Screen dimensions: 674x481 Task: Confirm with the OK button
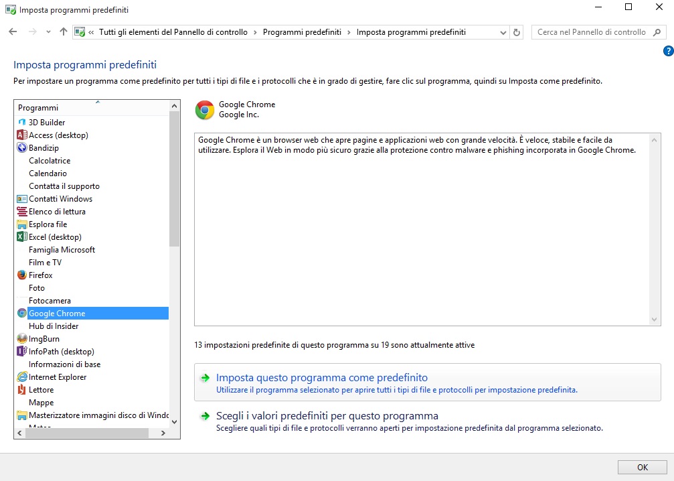click(641, 468)
